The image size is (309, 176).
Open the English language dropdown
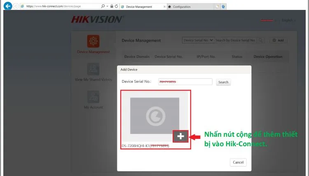coord(288,20)
